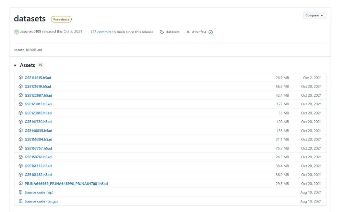The image size is (343, 212).
Task: Click the Update README.md text
Action: coord(28,50)
